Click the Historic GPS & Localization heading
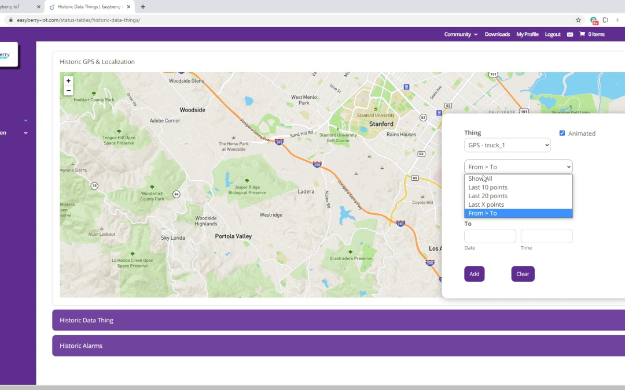The height and width of the screenshot is (390, 625). [x=97, y=62]
